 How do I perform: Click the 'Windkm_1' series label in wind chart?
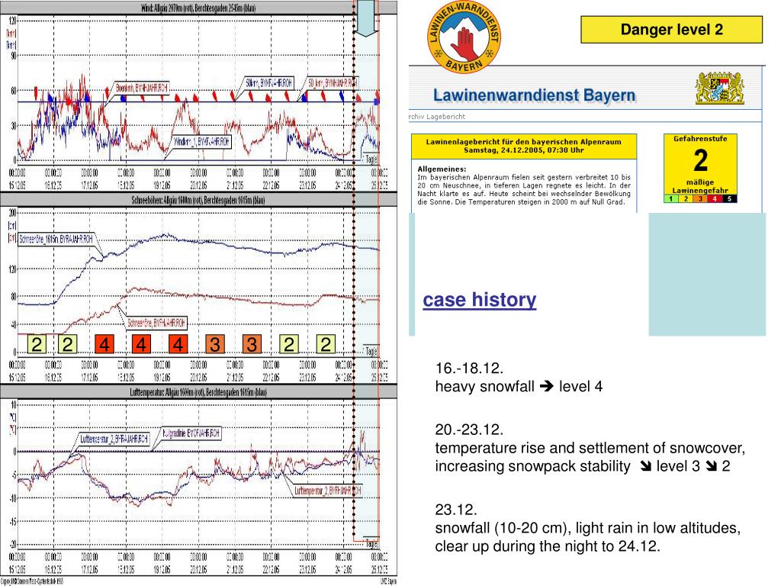click(201, 142)
